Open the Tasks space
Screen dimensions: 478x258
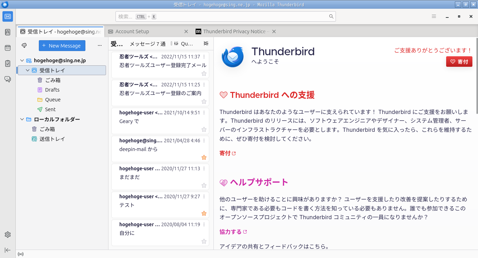8,64
